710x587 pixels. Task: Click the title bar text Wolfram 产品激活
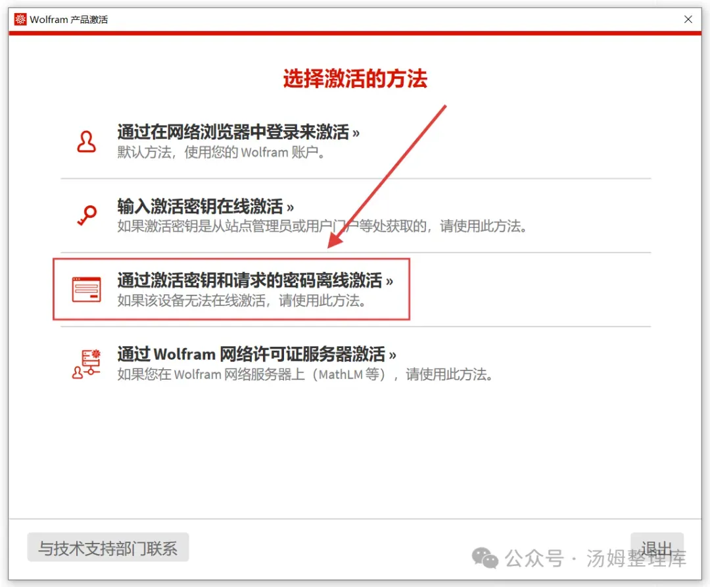pos(69,20)
